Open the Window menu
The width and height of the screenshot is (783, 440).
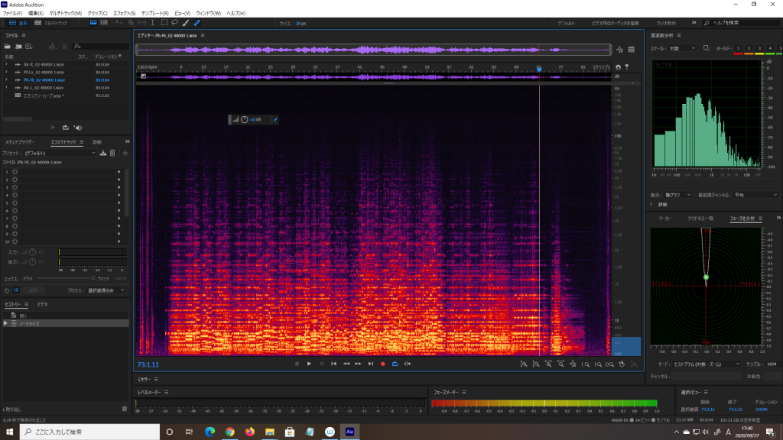tap(208, 14)
